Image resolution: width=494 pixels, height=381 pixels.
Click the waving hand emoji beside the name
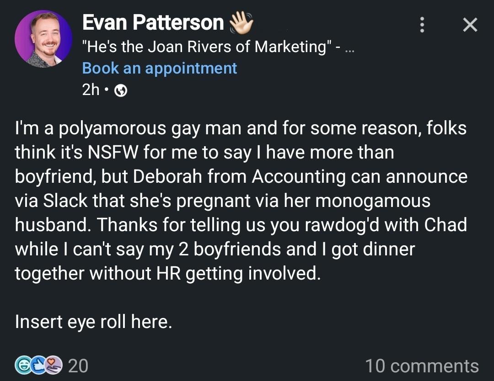pyautogui.click(x=241, y=23)
